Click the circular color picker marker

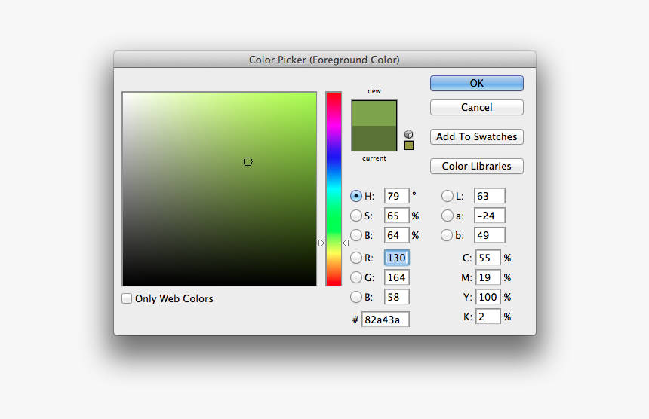point(248,161)
